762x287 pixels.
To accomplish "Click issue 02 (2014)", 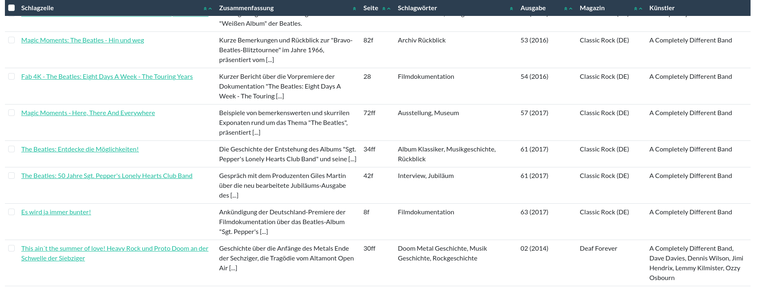I will tap(534, 248).
